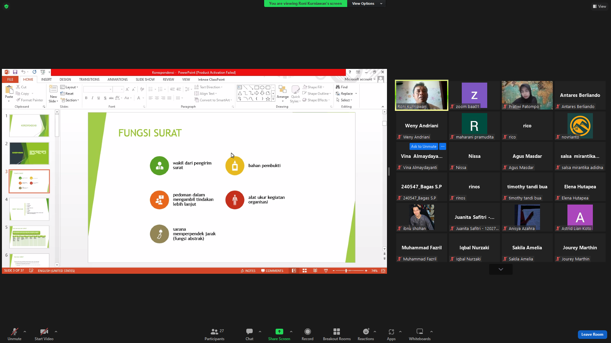The image size is (611, 343).
Task: Fit slide to current window icon
Action: [x=383, y=271]
